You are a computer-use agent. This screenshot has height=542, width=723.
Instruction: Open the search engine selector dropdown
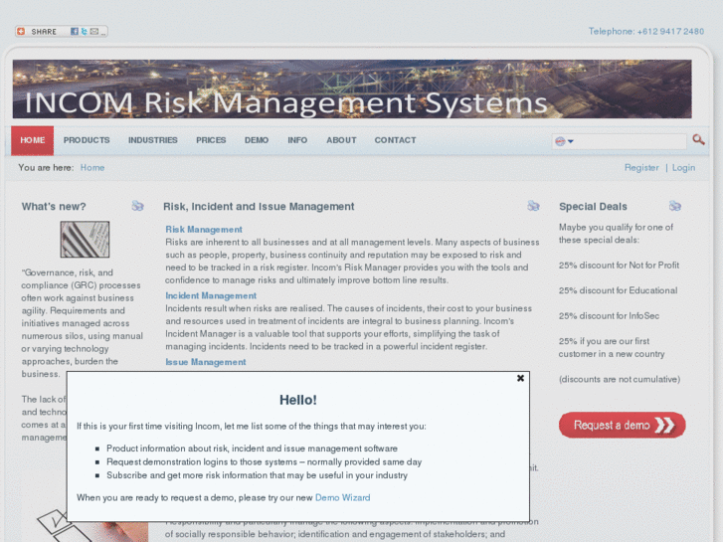(564, 141)
